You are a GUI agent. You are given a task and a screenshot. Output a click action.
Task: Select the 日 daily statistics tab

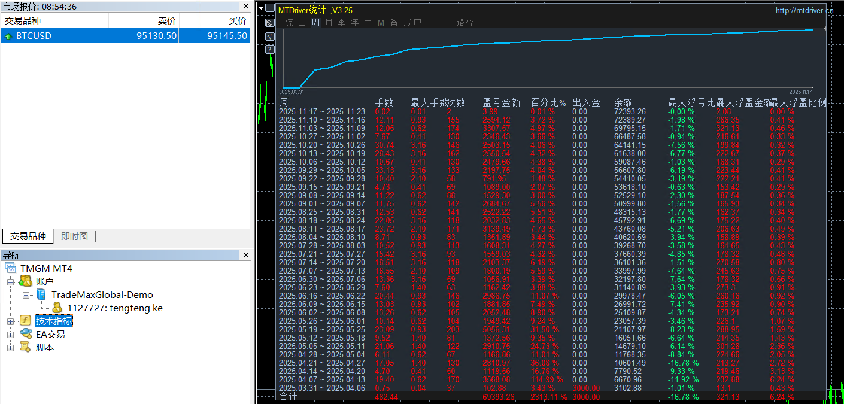302,23
